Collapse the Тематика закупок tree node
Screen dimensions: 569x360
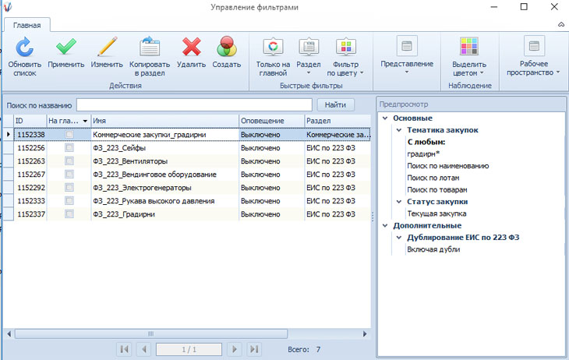pos(399,130)
